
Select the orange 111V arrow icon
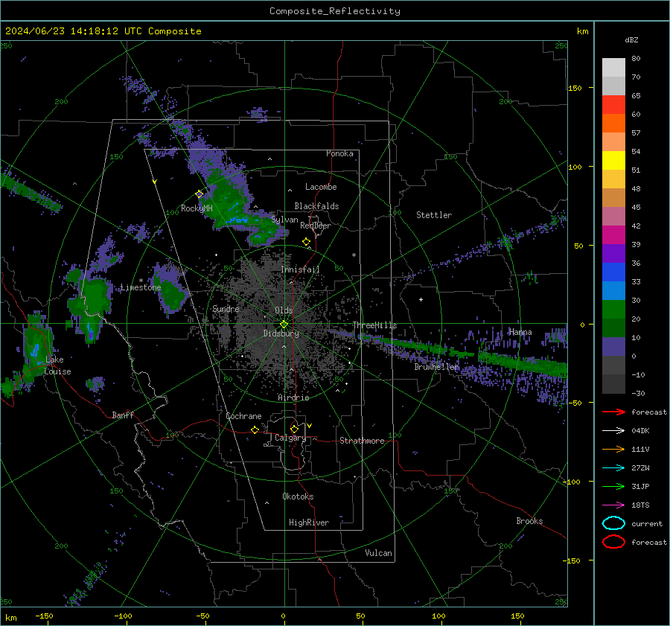pos(613,449)
